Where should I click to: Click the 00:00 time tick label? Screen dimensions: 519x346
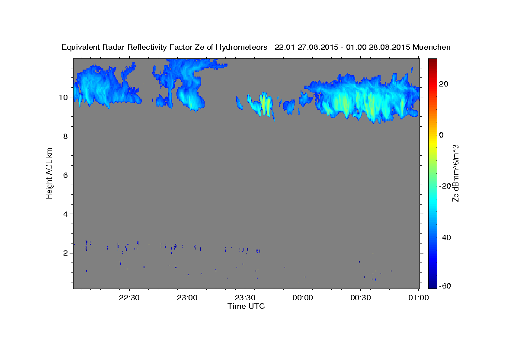(x=303, y=298)
